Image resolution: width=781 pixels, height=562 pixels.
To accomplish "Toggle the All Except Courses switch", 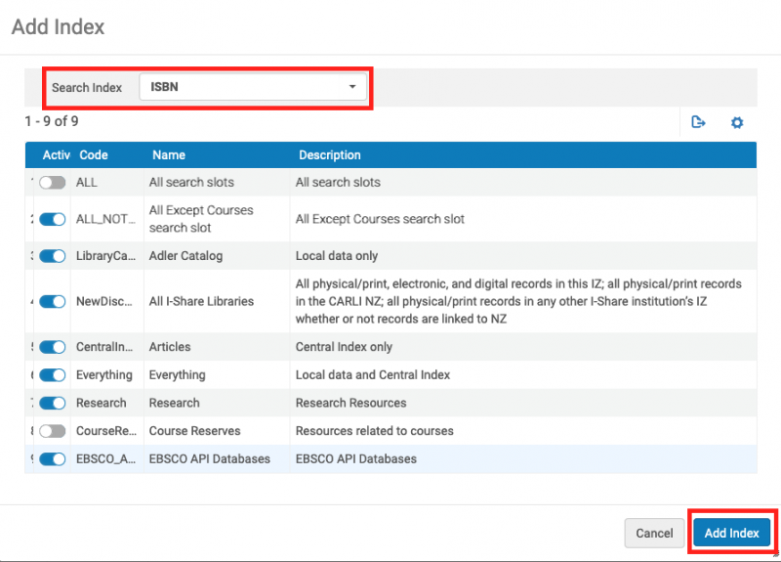I will coord(53,220).
